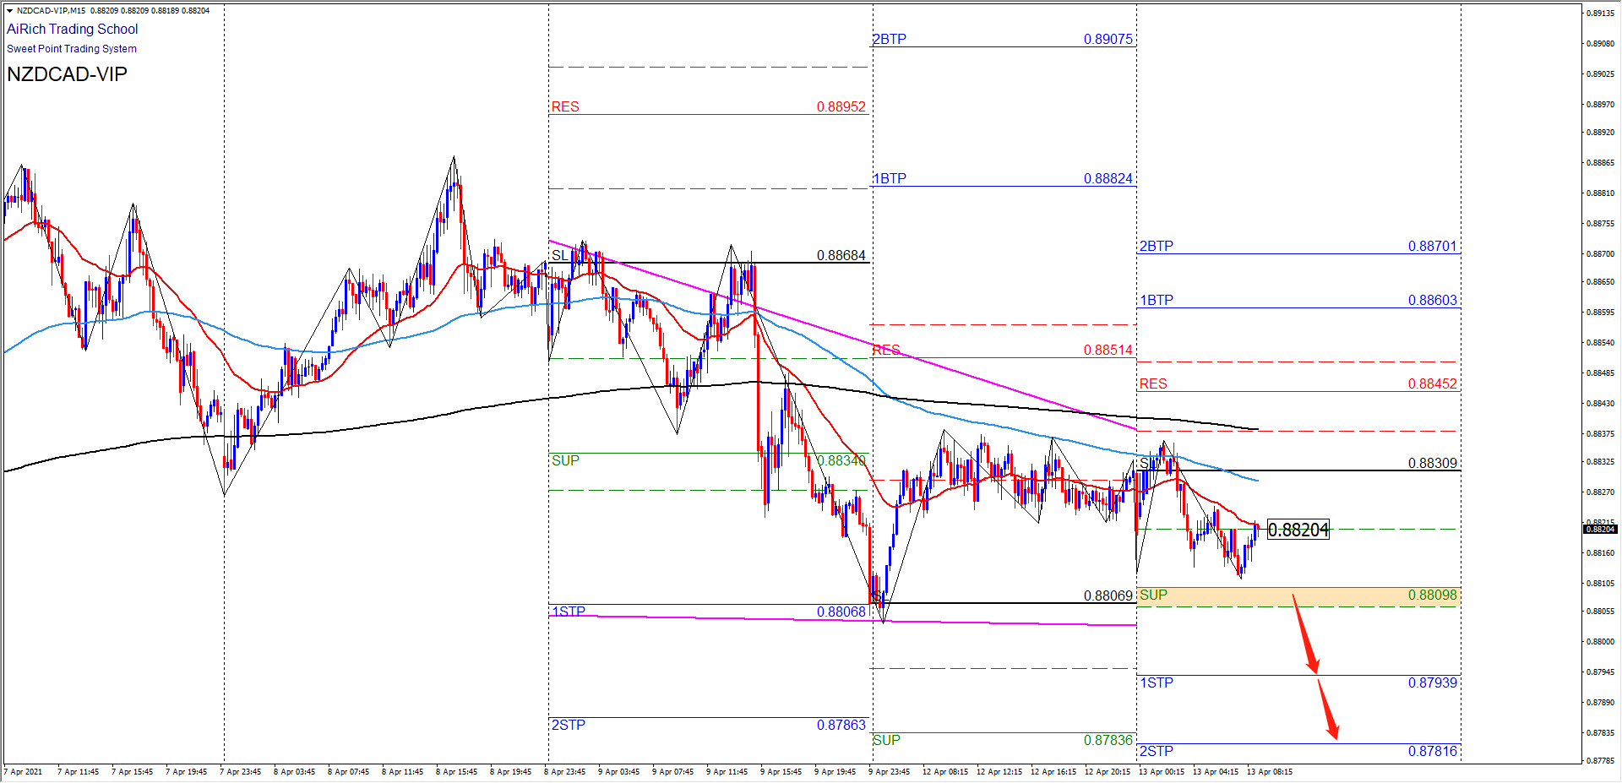Click the 0.87785 tick on the price axis
This screenshot has height=783, width=1622.
click(x=1601, y=761)
